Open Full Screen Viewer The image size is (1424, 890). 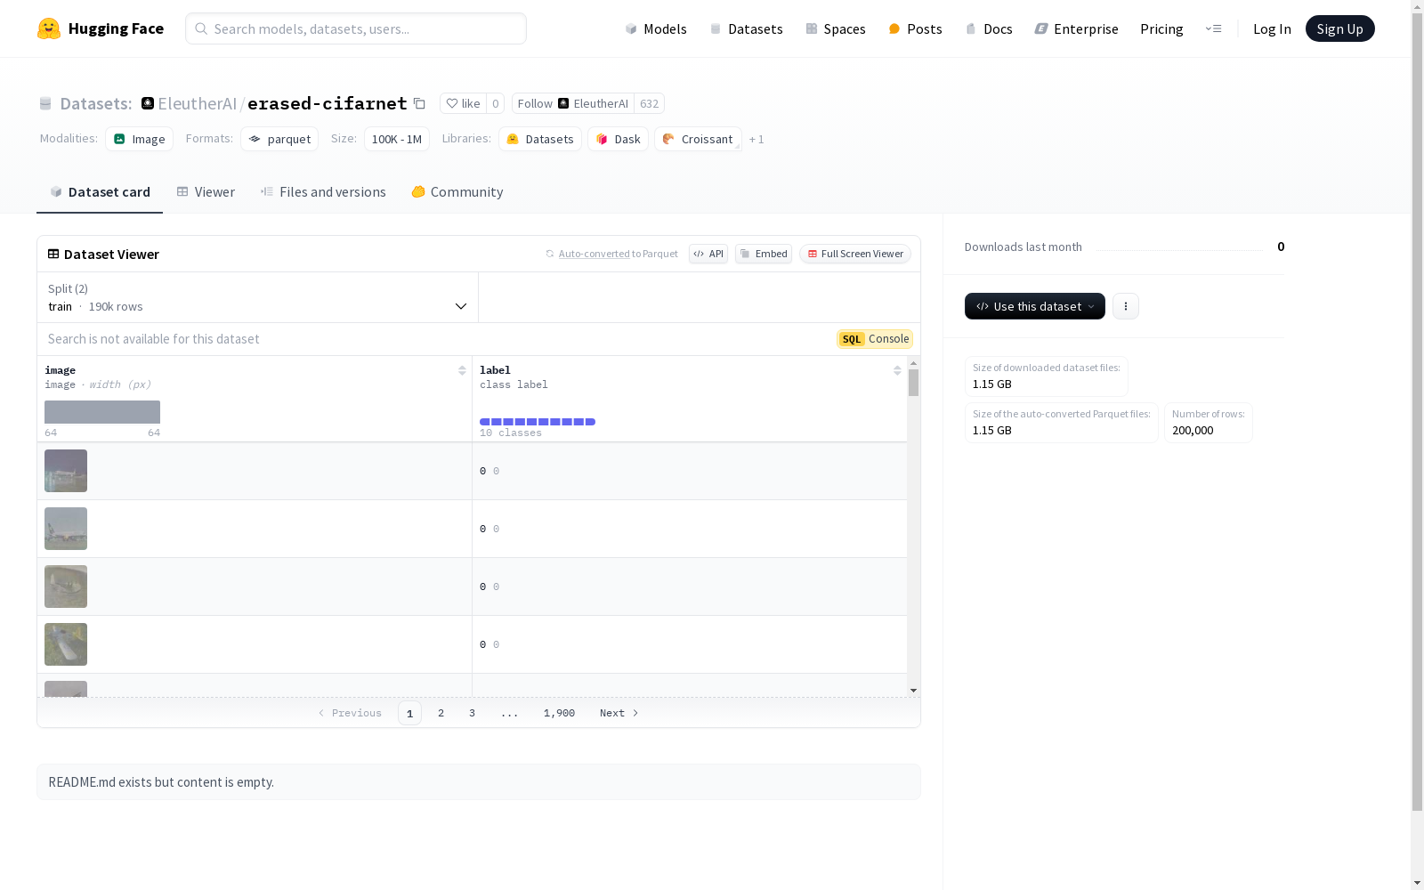pyautogui.click(x=855, y=254)
